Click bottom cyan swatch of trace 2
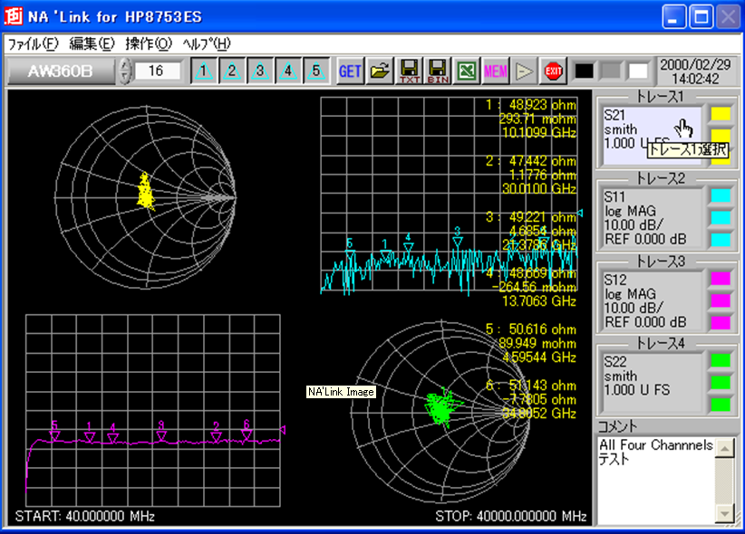The image size is (745, 534). pyautogui.click(x=721, y=240)
